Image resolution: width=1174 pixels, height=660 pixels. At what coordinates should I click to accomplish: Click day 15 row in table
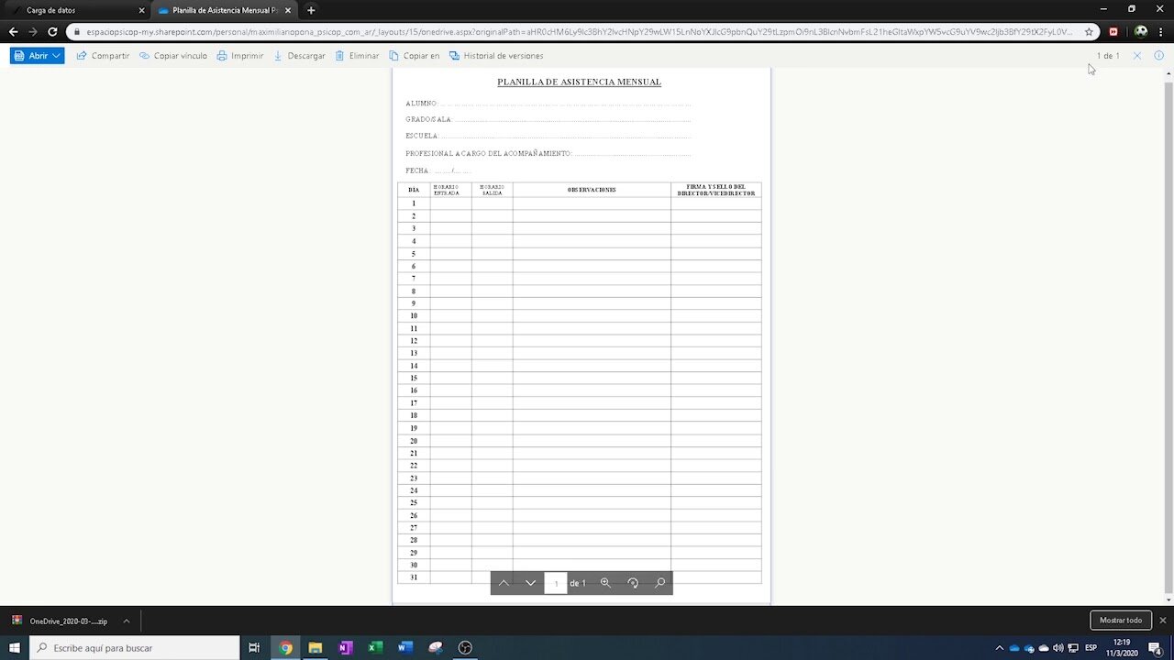tap(579, 378)
